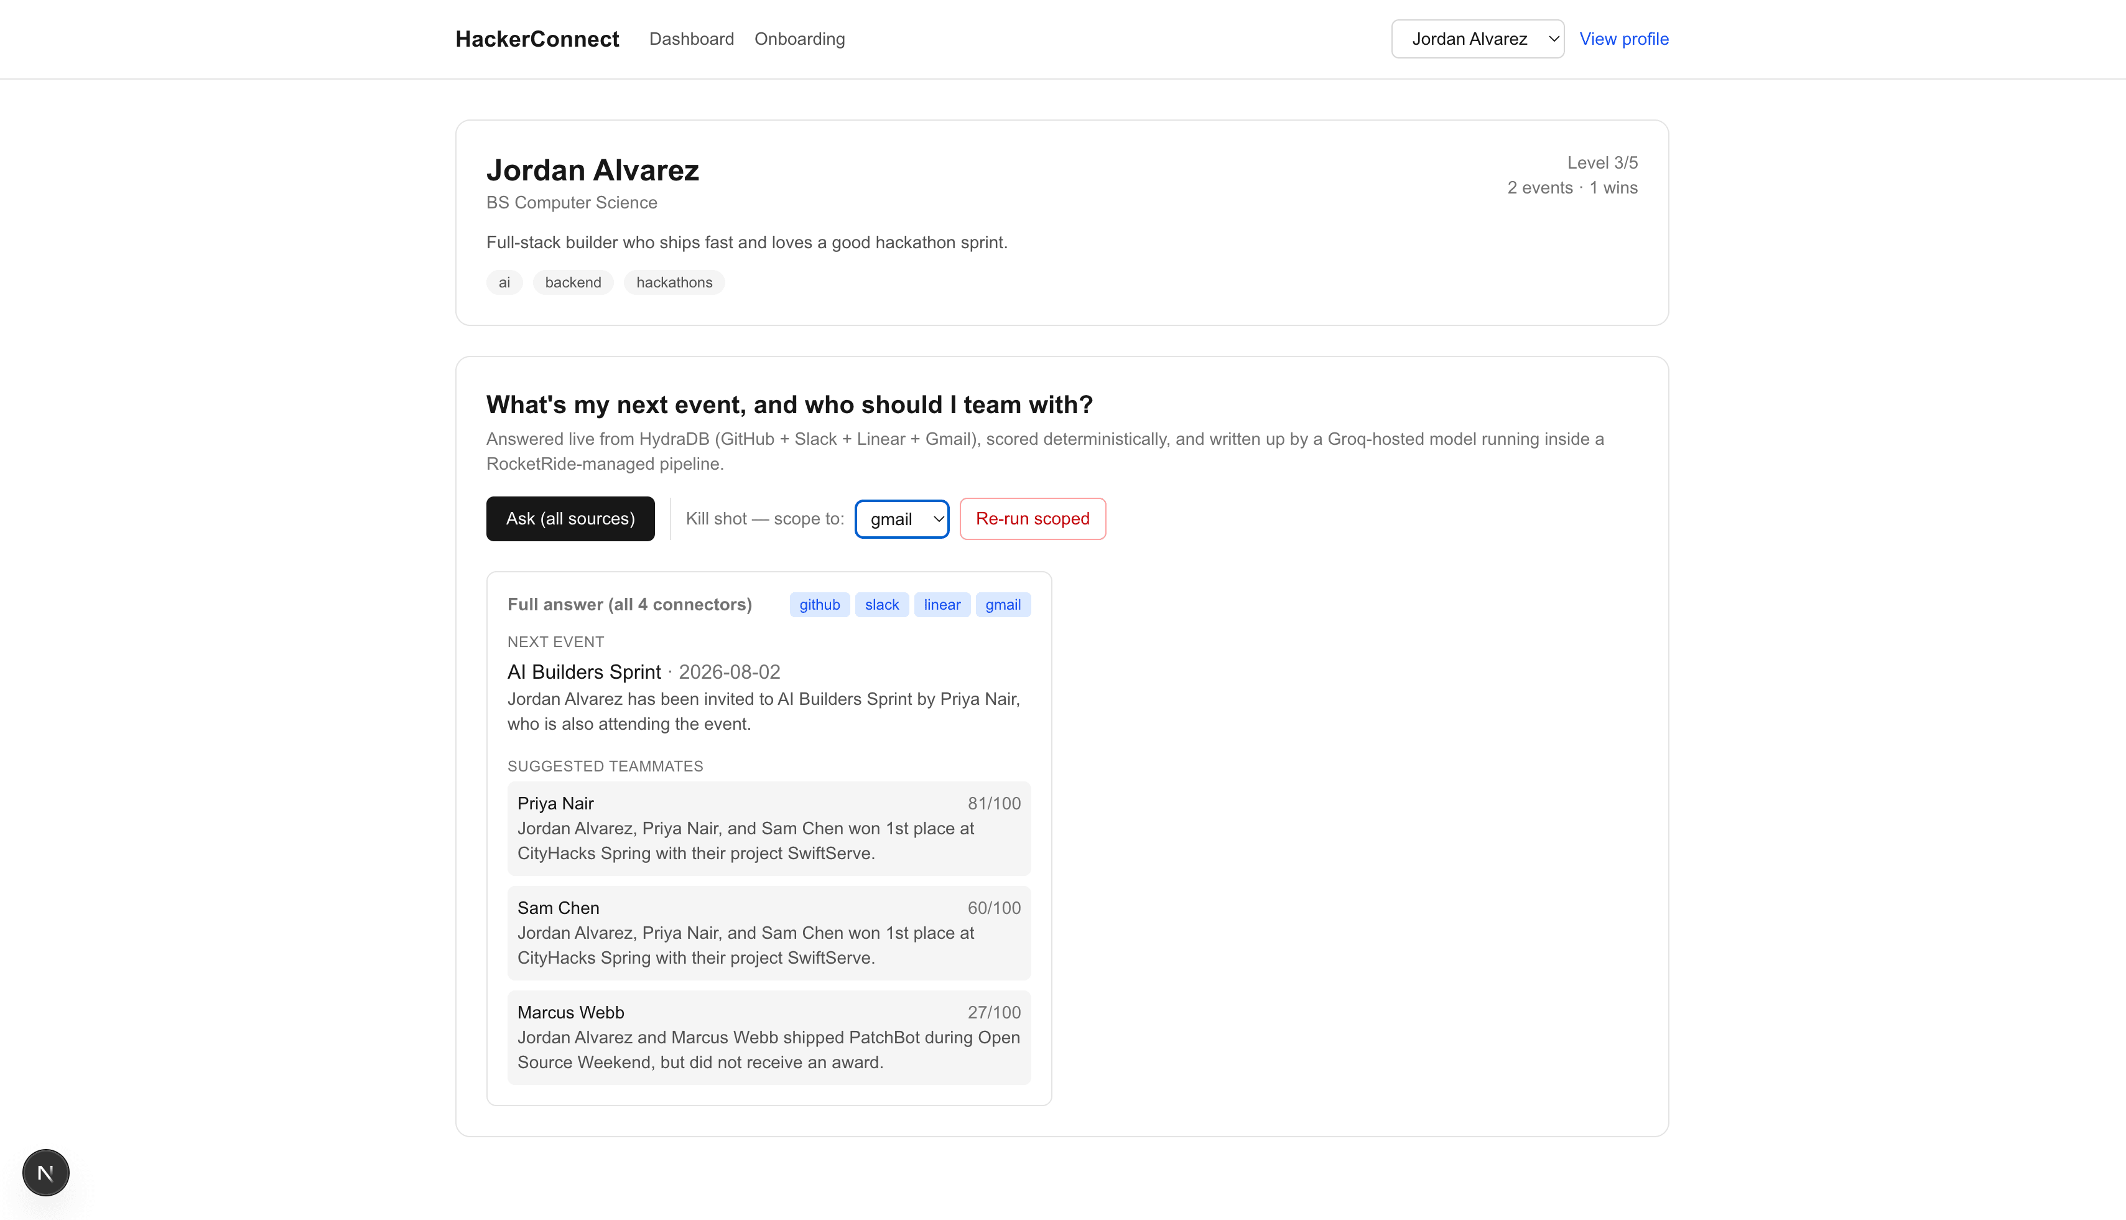
Task: Click the Re-run scoped button
Action: [x=1032, y=519]
